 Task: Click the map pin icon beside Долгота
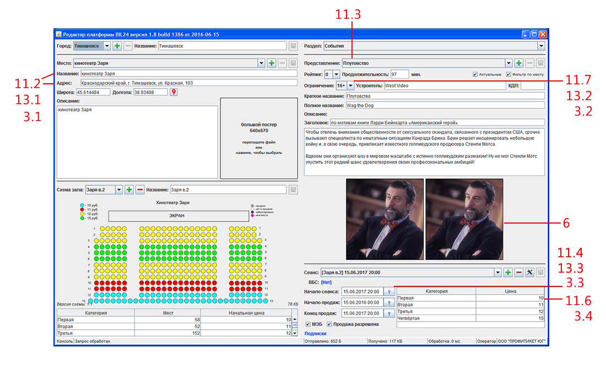coord(174,92)
